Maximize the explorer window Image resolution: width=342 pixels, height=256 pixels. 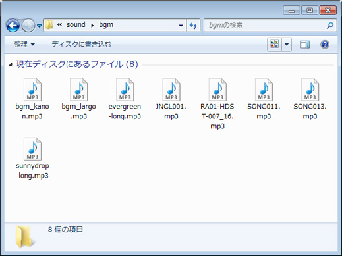[x=310, y=11]
